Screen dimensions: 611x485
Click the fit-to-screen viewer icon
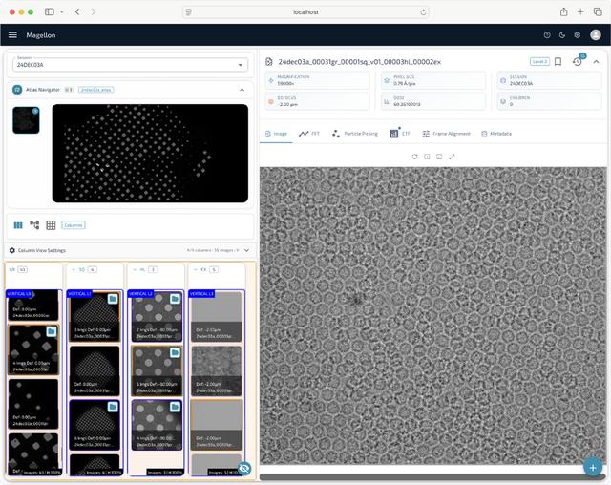pyautogui.click(x=439, y=157)
